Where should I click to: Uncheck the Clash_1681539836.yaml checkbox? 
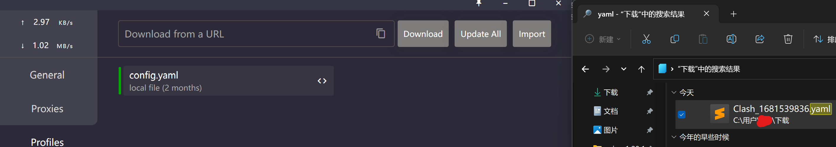682,115
